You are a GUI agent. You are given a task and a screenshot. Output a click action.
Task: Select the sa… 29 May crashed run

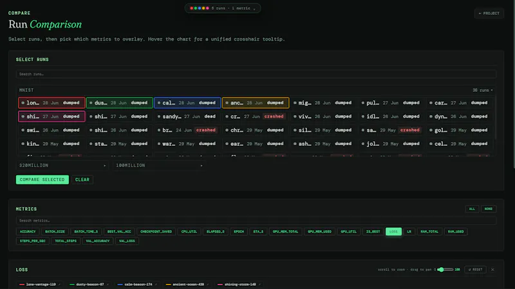coord(391,130)
